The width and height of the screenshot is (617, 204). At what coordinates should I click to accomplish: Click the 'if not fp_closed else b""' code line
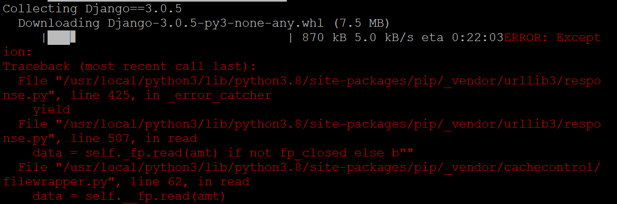click(321, 153)
